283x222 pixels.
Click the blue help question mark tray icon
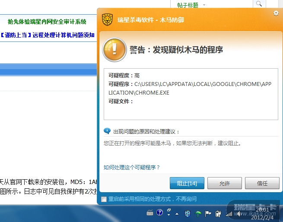pyautogui.click(x=159, y=212)
